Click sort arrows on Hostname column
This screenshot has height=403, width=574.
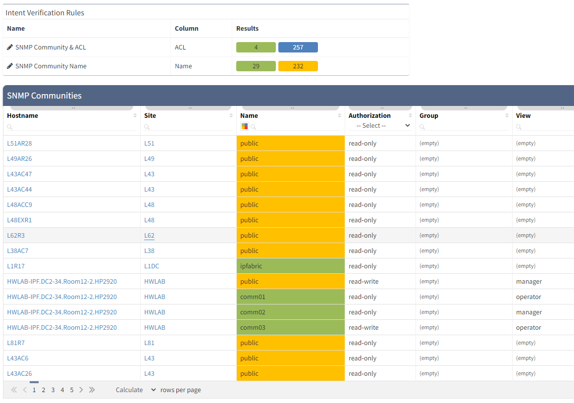tap(135, 116)
